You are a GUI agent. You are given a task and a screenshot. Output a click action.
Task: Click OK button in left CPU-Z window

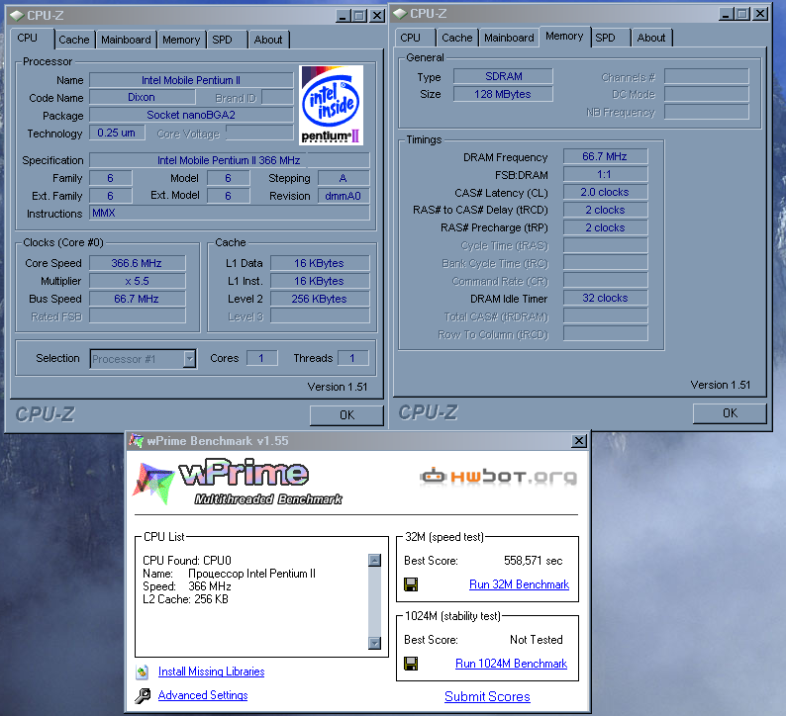346,415
